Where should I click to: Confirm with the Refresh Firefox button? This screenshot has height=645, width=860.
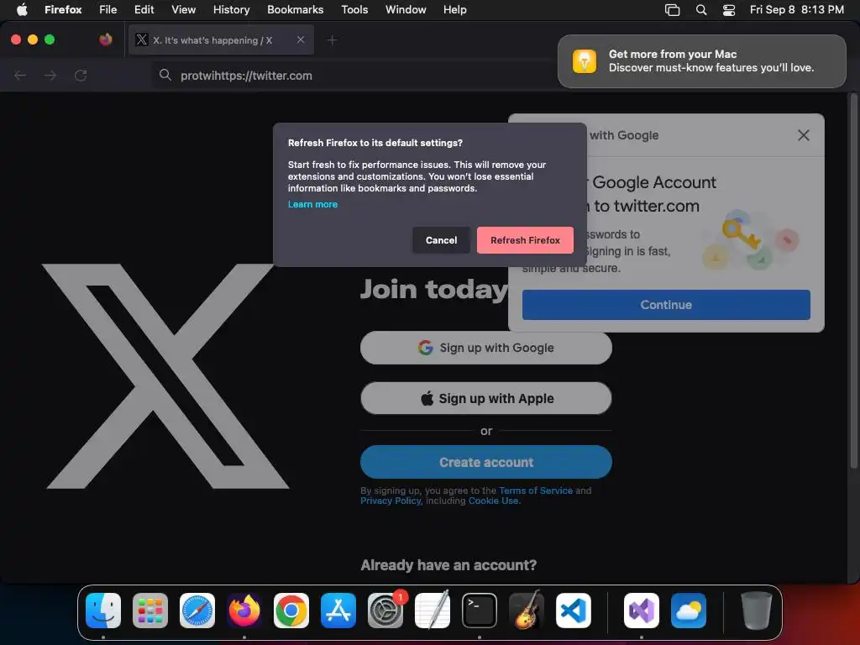point(525,240)
